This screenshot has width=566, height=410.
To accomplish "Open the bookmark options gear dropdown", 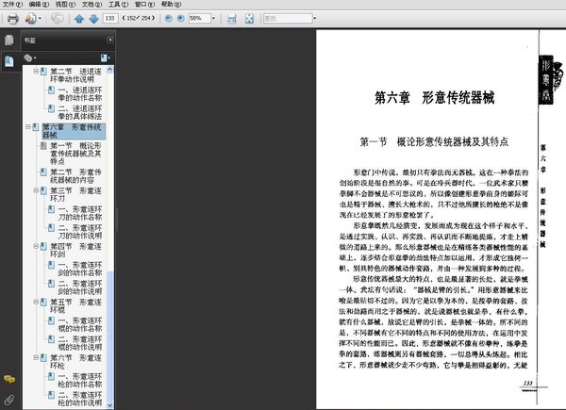I will tap(29, 57).
